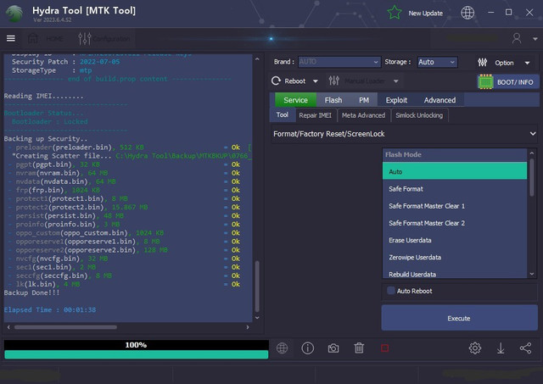
Task: Enable the Auto Reboot checkbox
Action: (390, 291)
